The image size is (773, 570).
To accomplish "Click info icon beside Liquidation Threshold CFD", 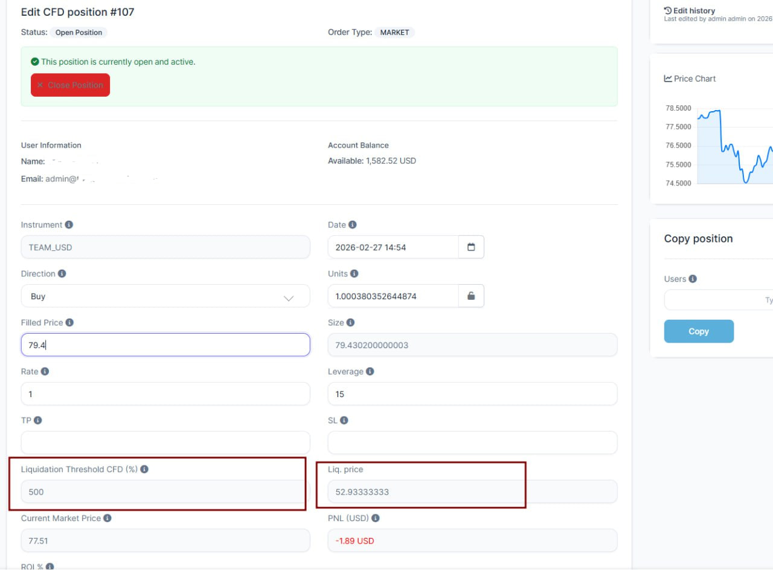I will pos(144,470).
